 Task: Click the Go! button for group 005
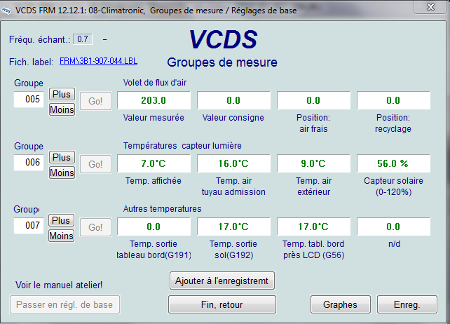click(95, 101)
